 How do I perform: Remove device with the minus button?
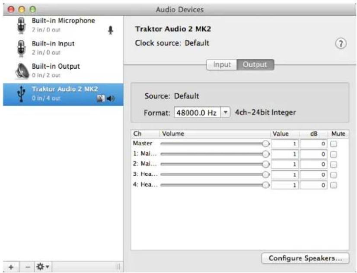point(27,267)
